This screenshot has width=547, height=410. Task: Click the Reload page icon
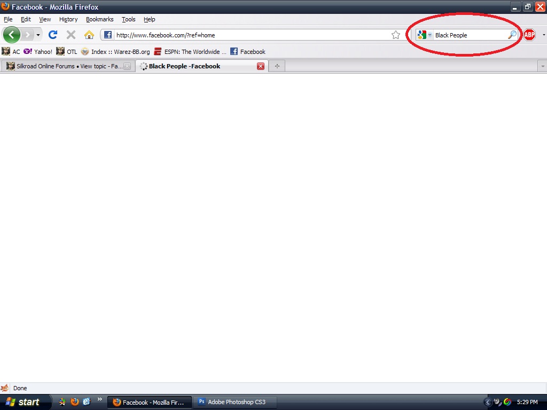(x=53, y=35)
